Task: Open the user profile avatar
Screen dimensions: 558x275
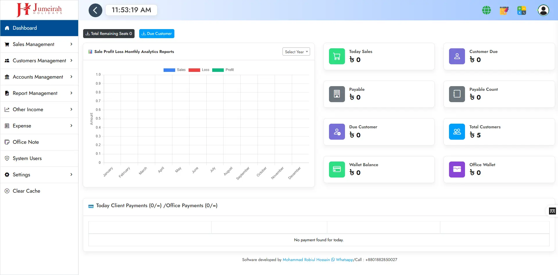Action: coord(543,10)
